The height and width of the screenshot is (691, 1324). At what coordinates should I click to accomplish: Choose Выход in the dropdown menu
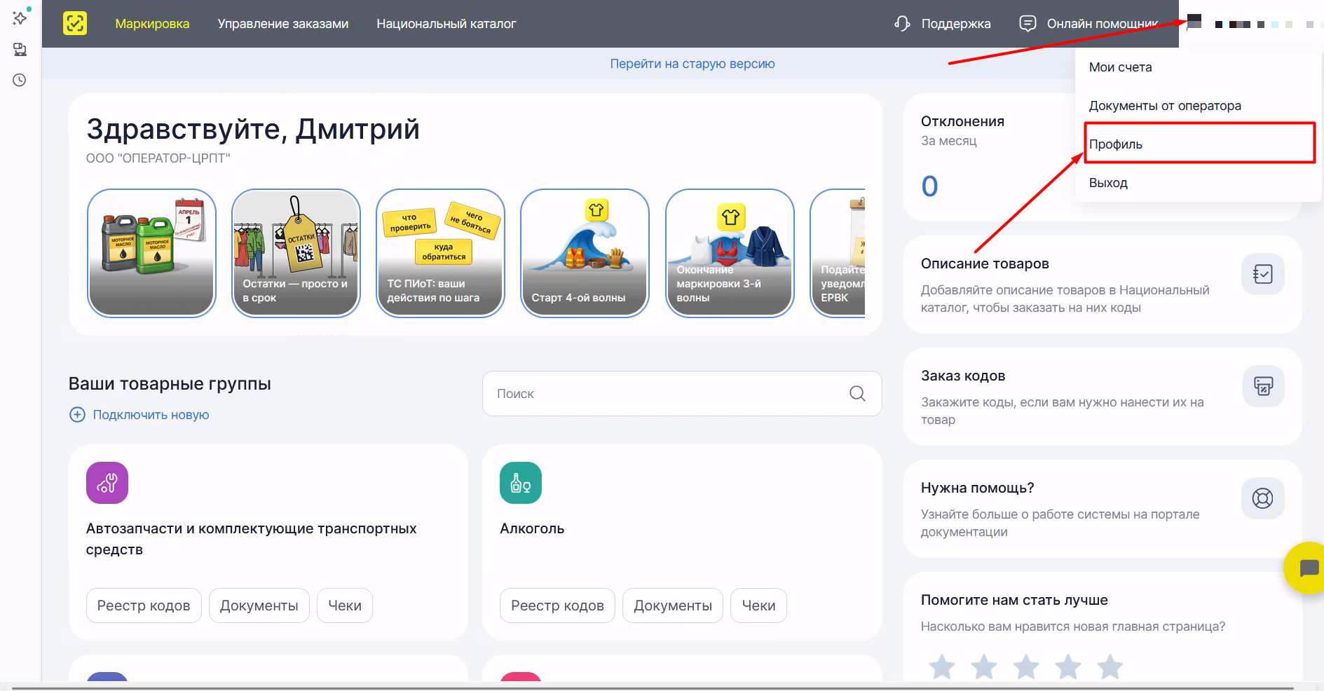click(x=1108, y=183)
